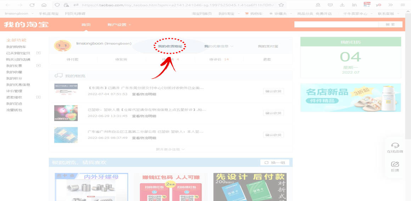The height and width of the screenshot is (201, 411).
Task: Show more toolbar items via double chevron
Action: pyautogui.click(x=390, y=5)
